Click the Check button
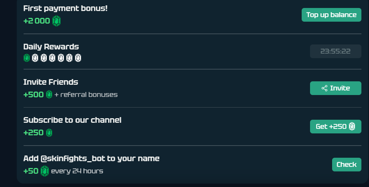 point(347,165)
